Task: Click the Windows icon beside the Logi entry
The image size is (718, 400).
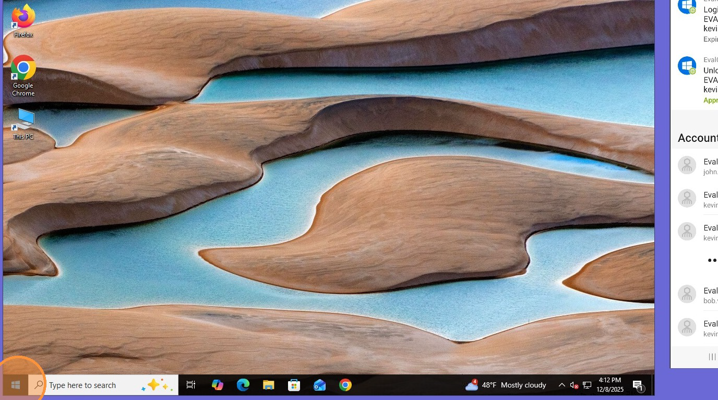Action: click(x=687, y=6)
